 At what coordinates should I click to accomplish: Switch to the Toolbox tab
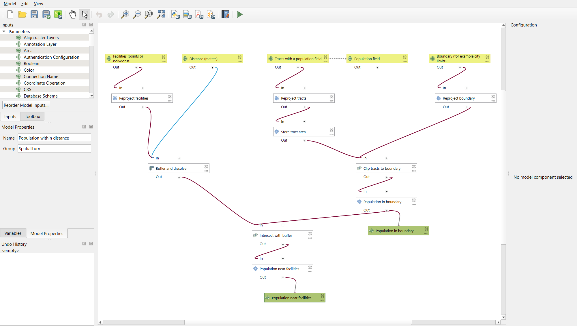[32, 117]
